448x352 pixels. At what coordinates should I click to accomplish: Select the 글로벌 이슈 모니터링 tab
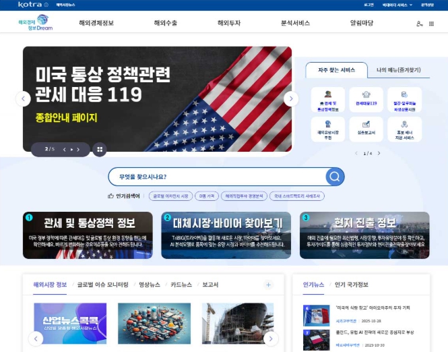click(102, 285)
